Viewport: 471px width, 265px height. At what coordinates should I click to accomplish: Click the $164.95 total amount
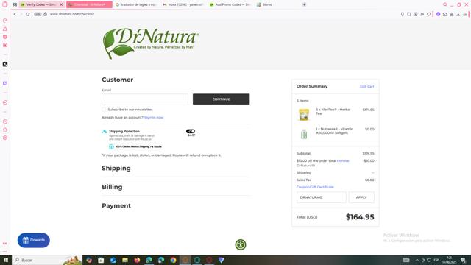tap(360, 217)
